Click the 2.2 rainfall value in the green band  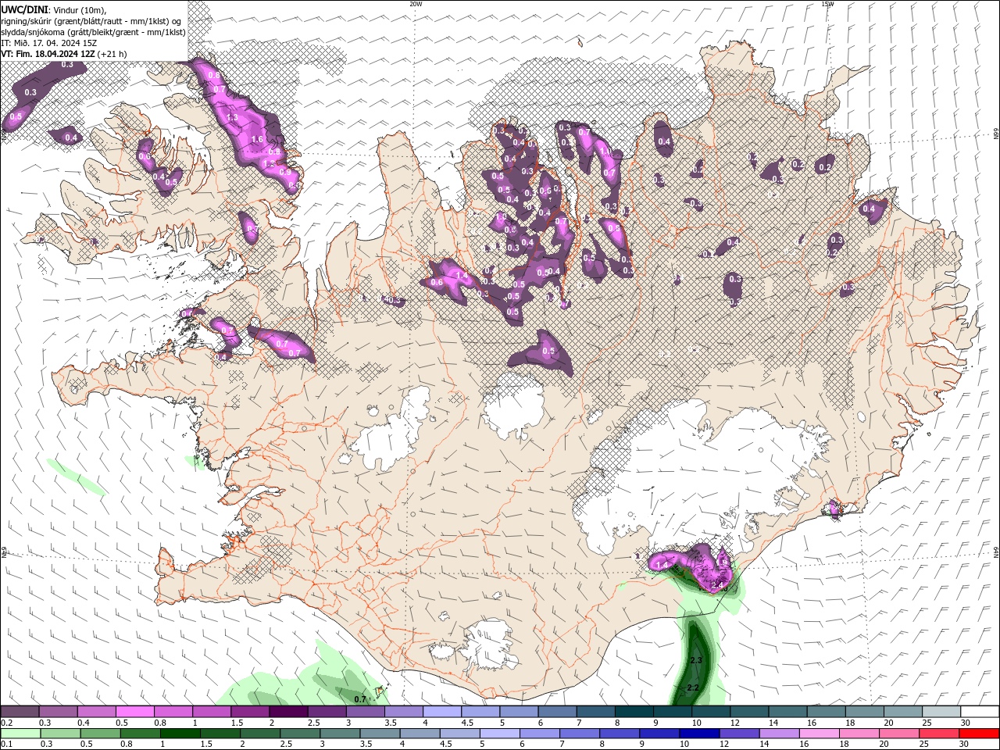tap(692, 687)
